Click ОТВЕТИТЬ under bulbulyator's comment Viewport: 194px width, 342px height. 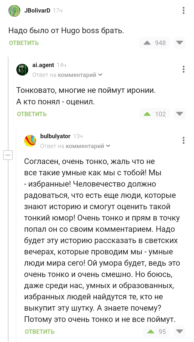pyautogui.click(x=40, y=331)
